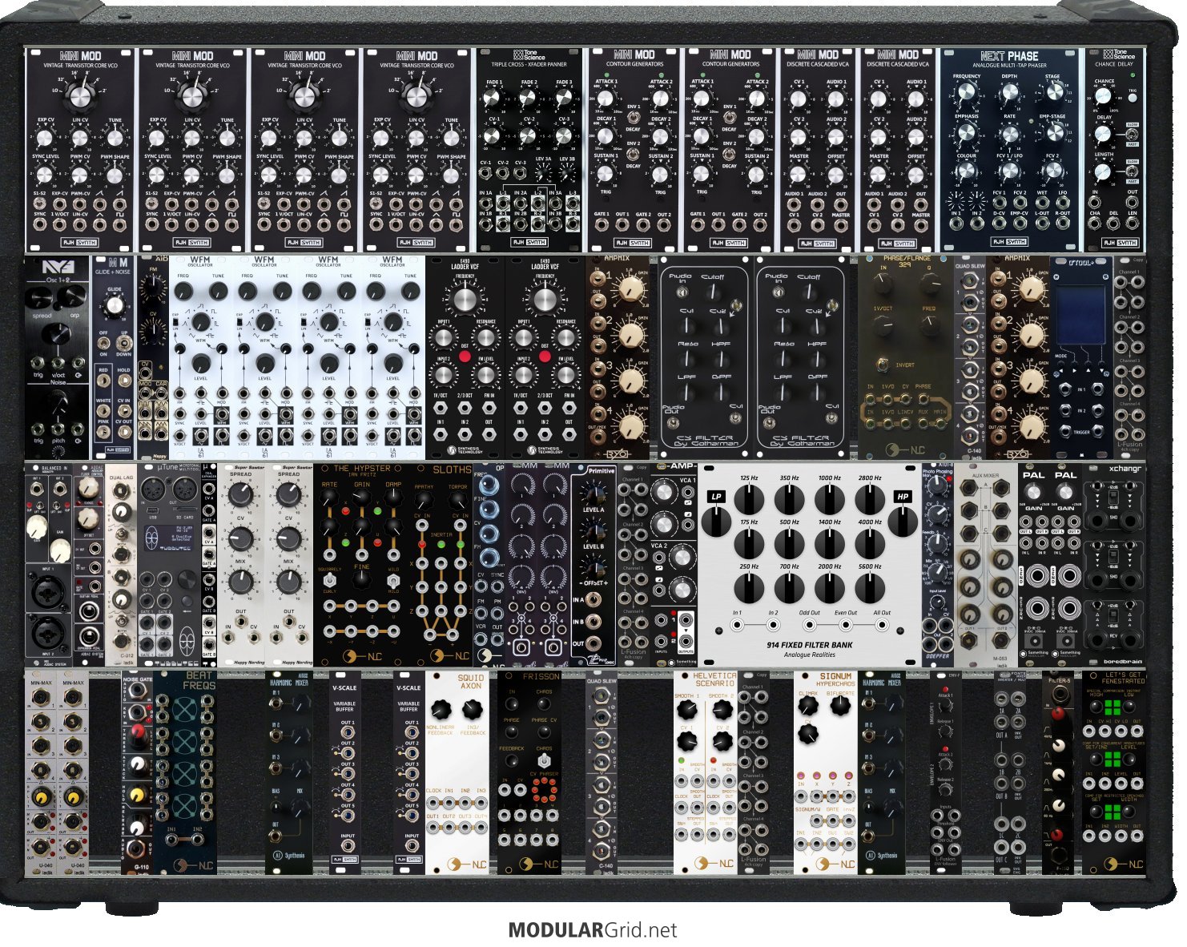Turn the Apathy knob on Sloths module
Screen dimensions: 1187x947
[425, 502]
